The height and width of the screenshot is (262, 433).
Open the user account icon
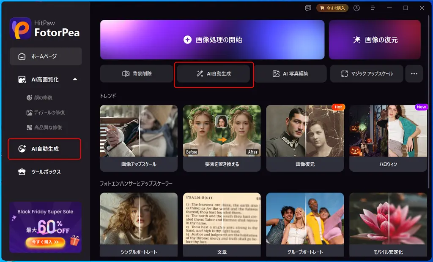pyautogui.click(x=356, y=8)
